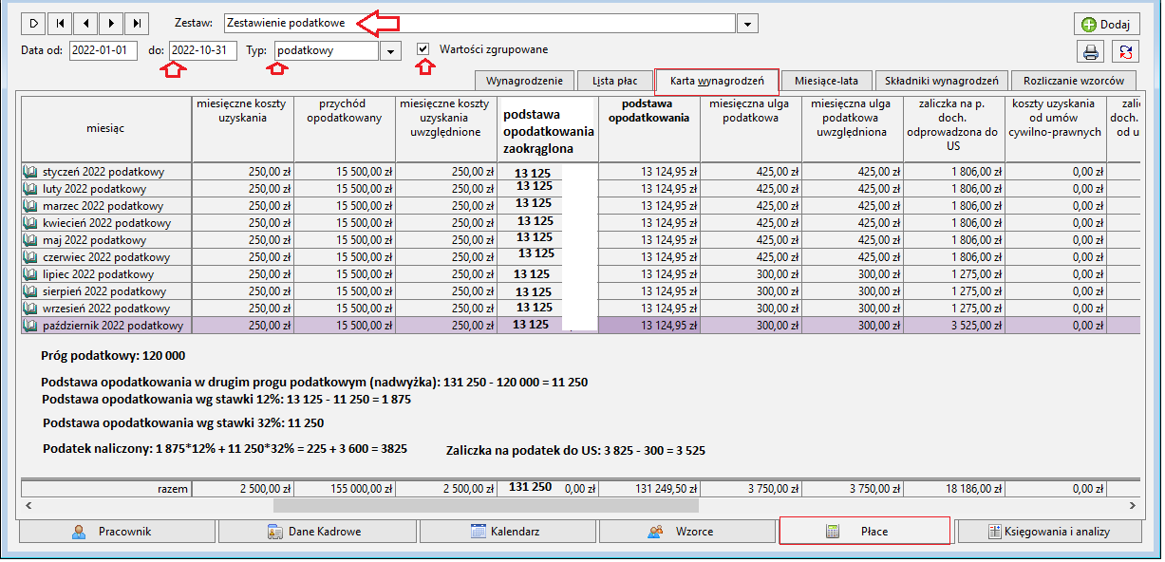
Task: Click the book icon of lipiec 2022 row
Action: pyautogui.click(x=31, y=274)
